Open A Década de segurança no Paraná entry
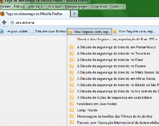This screenshot has height=126, width=159. click(111, 66)
